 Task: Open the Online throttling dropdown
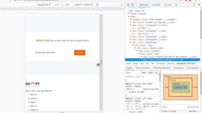point(88,5)
